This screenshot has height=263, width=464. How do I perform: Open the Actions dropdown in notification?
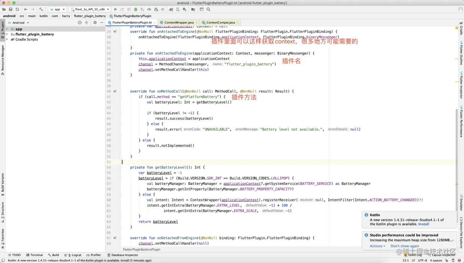click(377, 246)
